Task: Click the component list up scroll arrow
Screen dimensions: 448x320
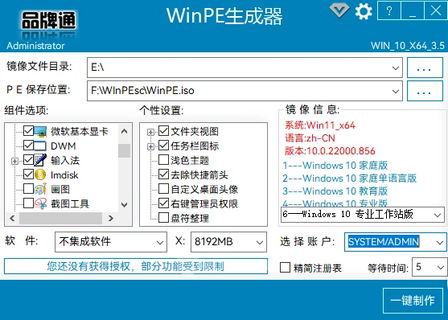Action: coord(124,131)
